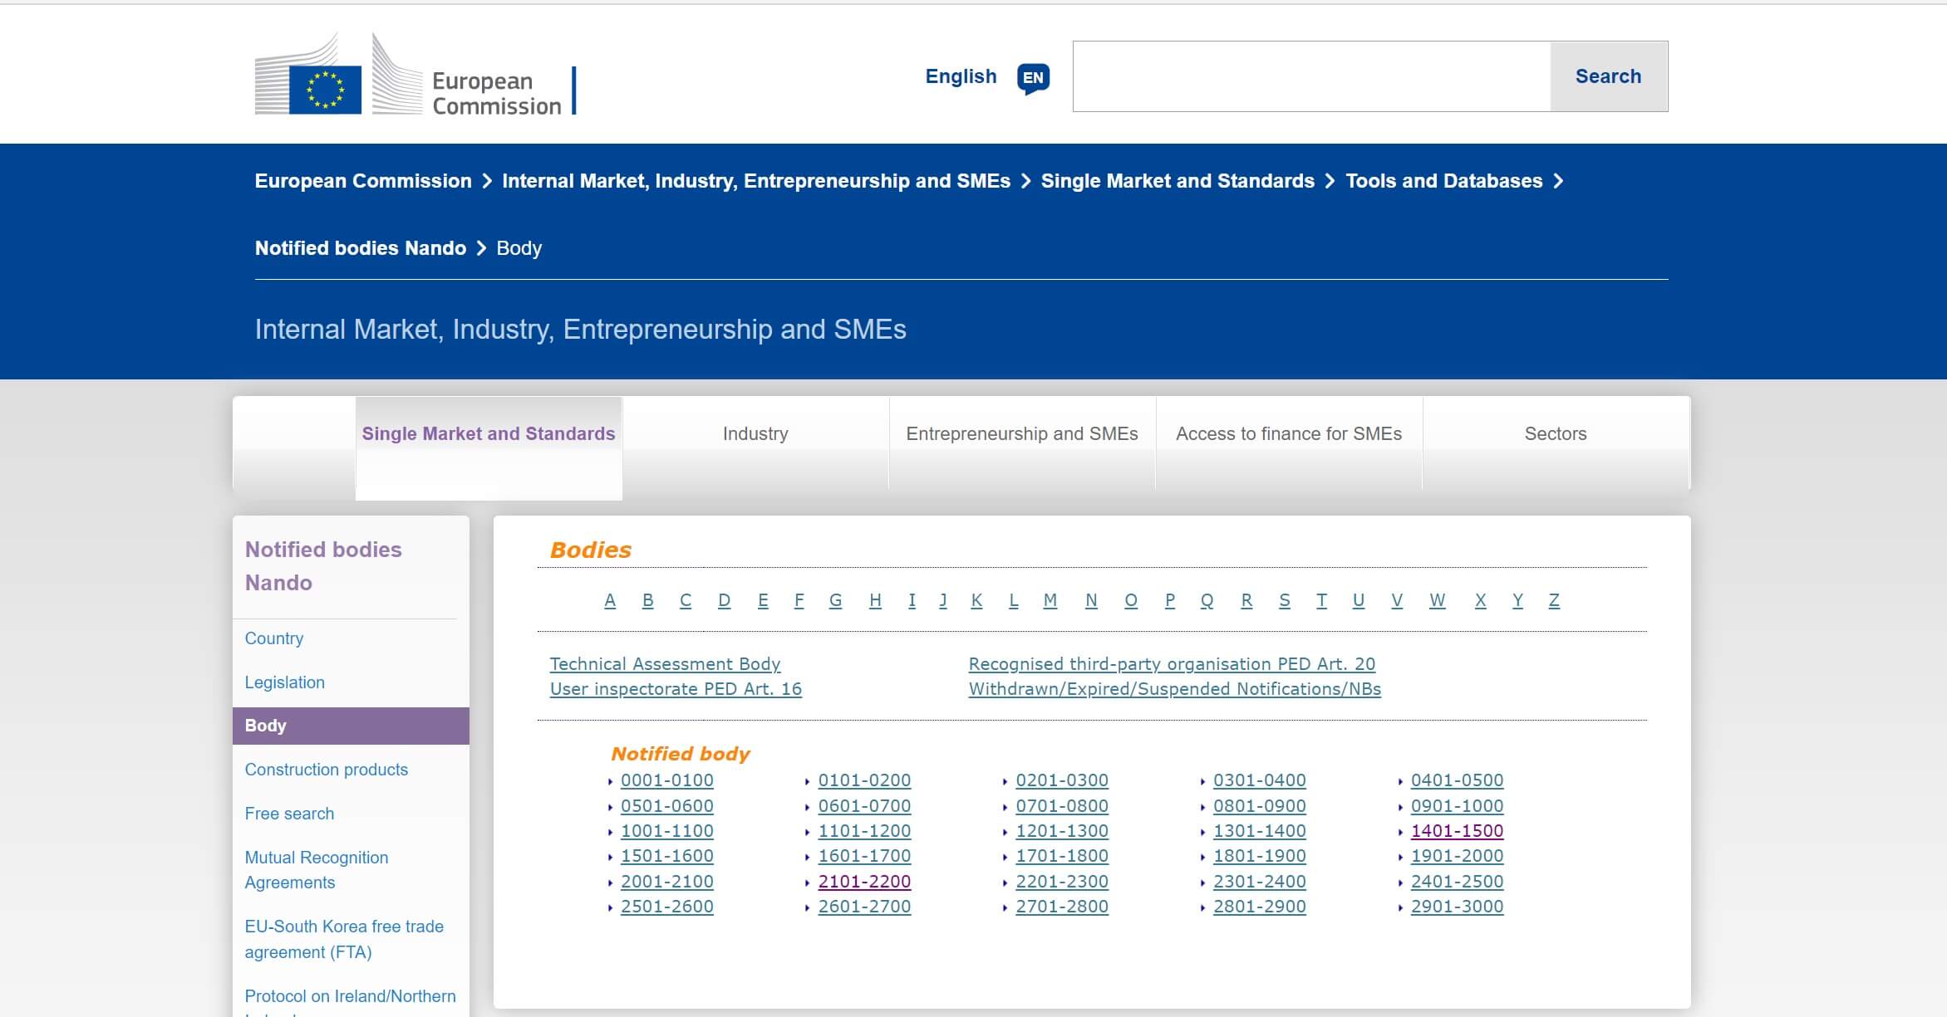1947x1017 pixels.
Task: Open notified body range 2401-2500
Action: coord(1457,882)
